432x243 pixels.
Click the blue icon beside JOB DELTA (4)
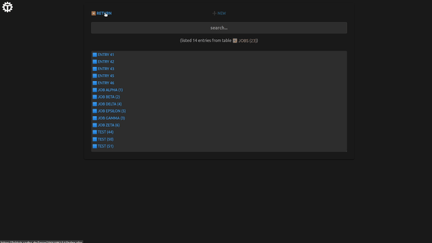pos(94,104)
